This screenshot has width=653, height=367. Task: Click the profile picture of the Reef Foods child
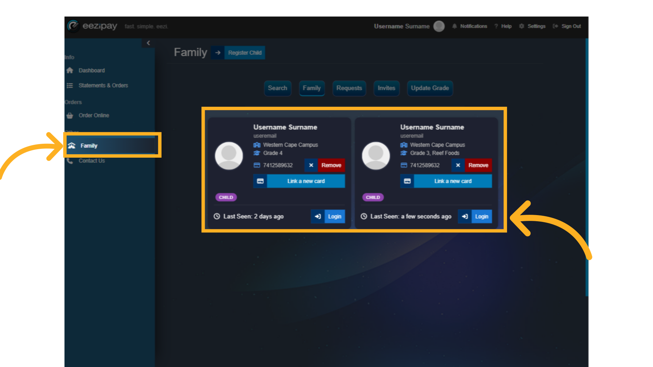pyautogui.click(x=376, y=156)
